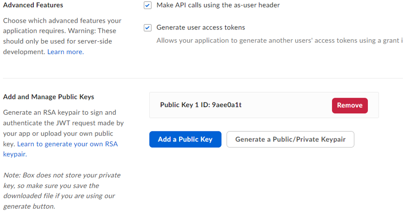Open 'Learn to generate your own RSA' link
Viewport: 408px width, 217px height.
click(67, 144)
